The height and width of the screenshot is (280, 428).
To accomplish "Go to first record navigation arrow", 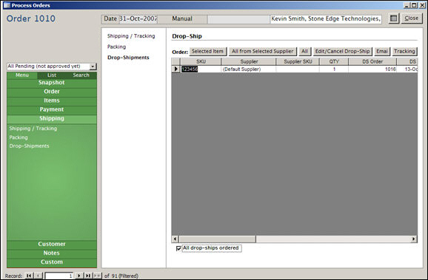I will tap(29, 276).
